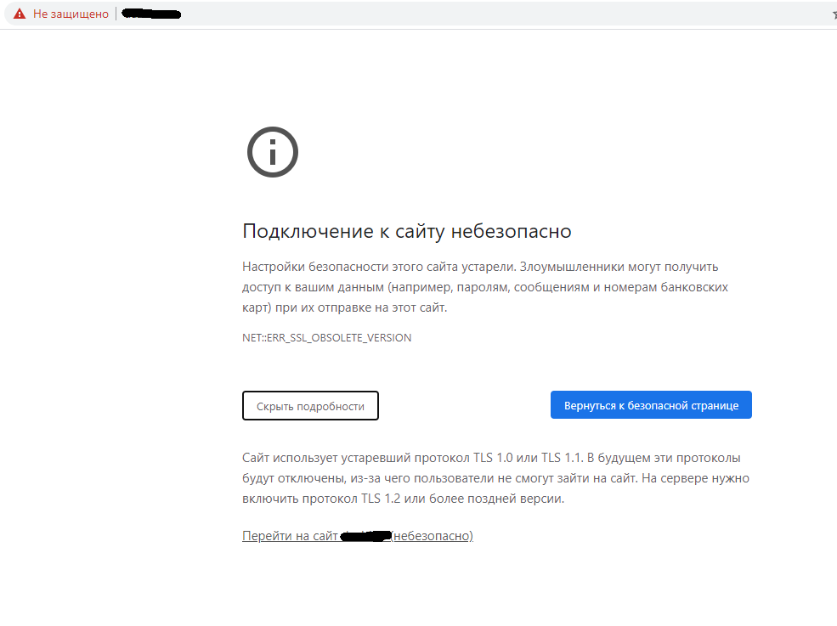837x626 pixels.
Task: Click the large circled info icon
Action: (272, 153)
